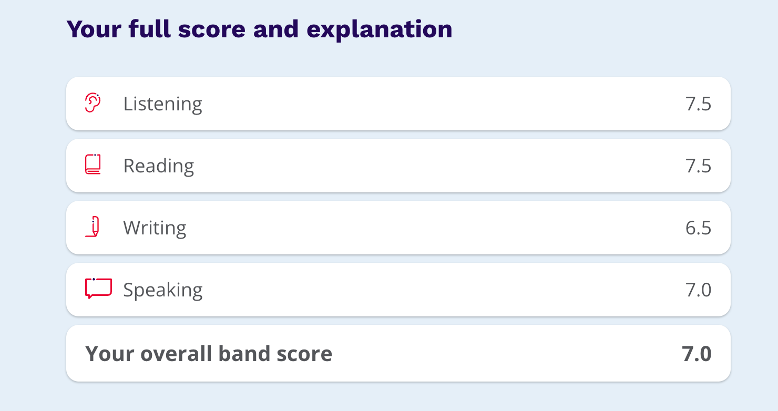Click the "Your overall band score" label
The height and width of the screenshot is (411, 778).
click(209, 354)
